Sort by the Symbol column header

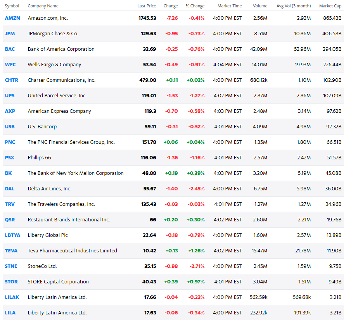[12, 6]
